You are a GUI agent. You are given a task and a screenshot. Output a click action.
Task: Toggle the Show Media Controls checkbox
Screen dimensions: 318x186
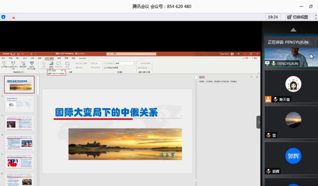click(x=90, y=67)
